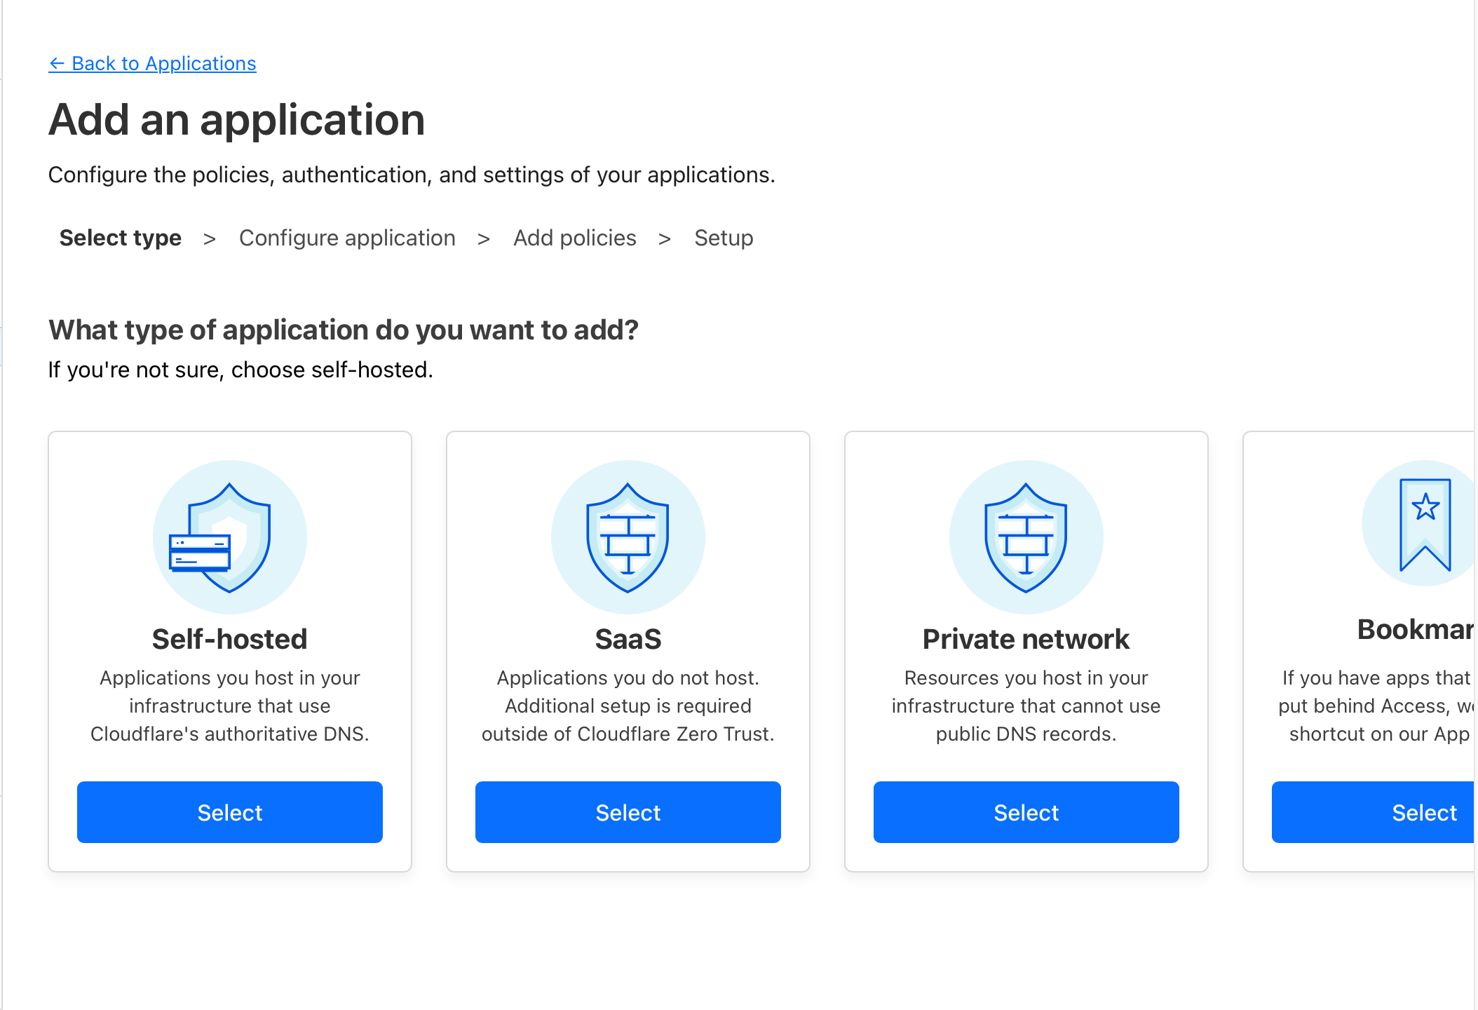Click the Self-hosted description text
Image resolution: width=1478 pixels, height=1010 pixels.
click(229, 706)
